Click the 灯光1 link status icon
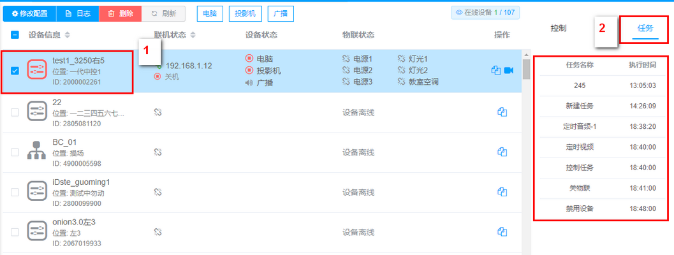 point(402,59)
